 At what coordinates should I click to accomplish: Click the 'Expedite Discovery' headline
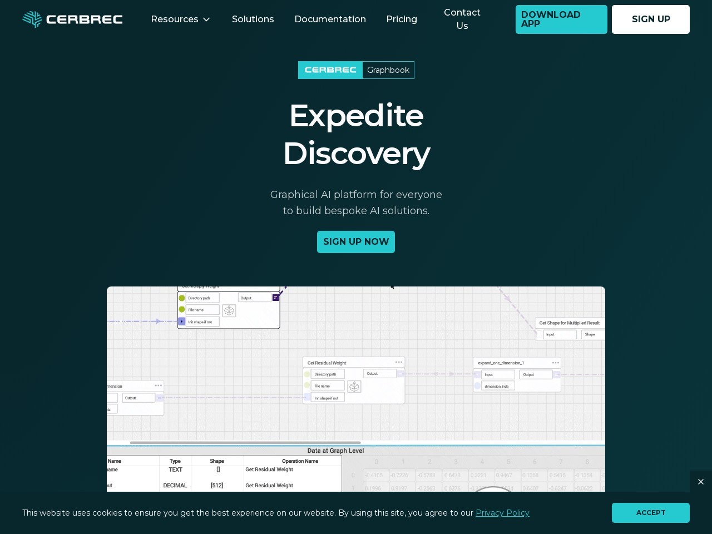pos(356,134)
